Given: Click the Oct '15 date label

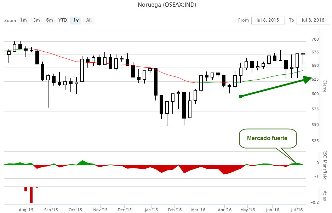Looking at the screenshot, I should click(75, 210).
